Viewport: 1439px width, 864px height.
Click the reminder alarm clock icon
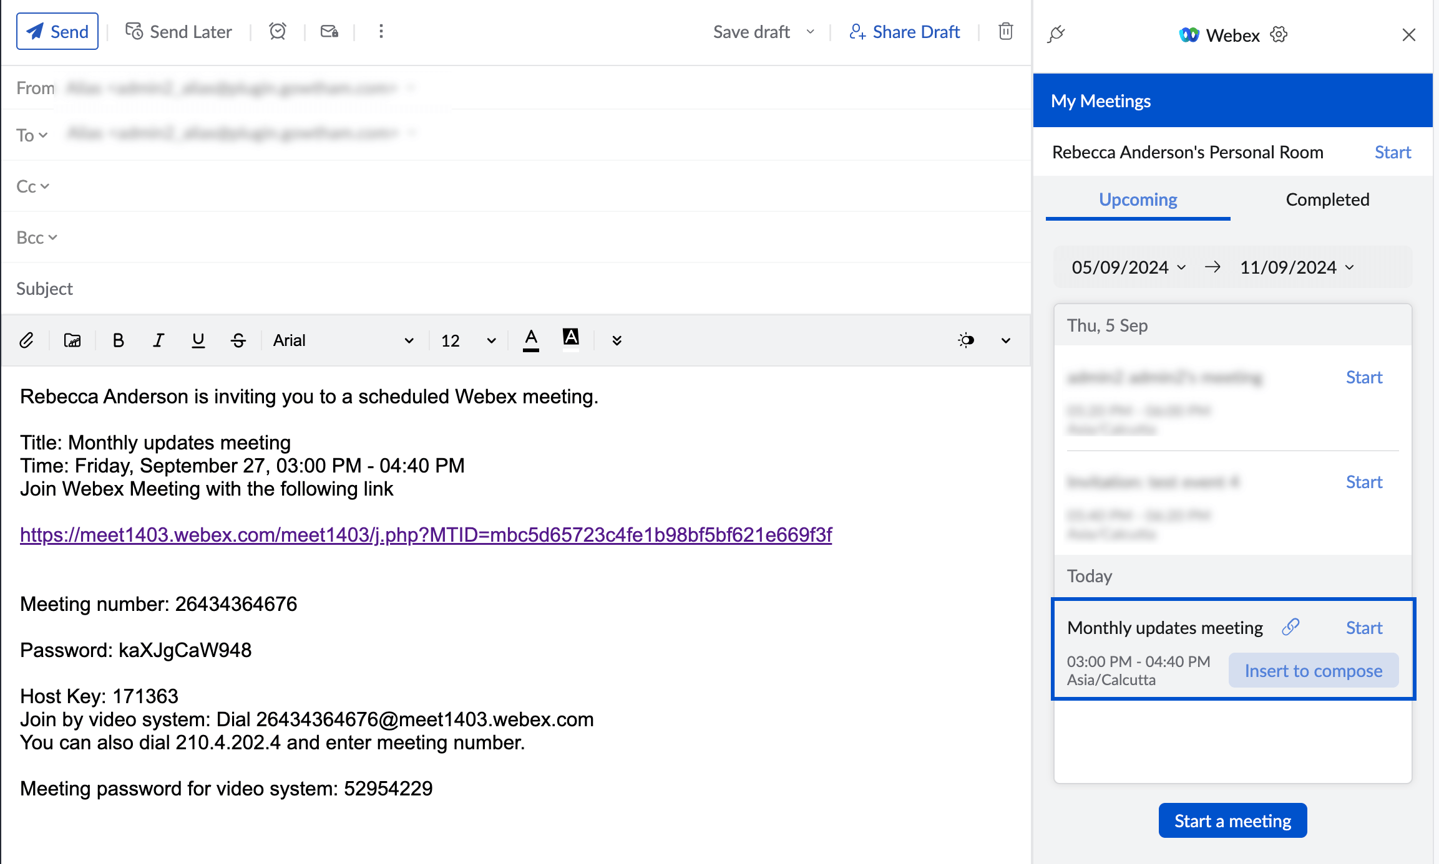278,31
